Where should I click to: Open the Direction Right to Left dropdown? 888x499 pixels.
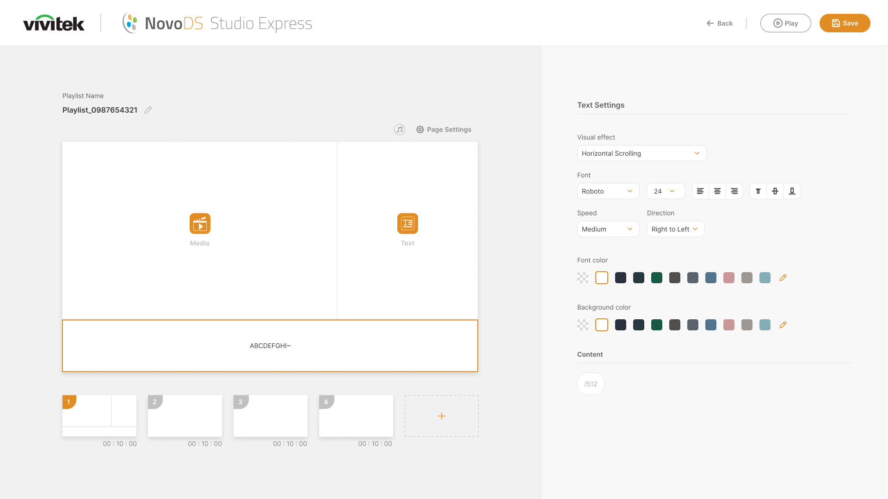tap(675, 229)
